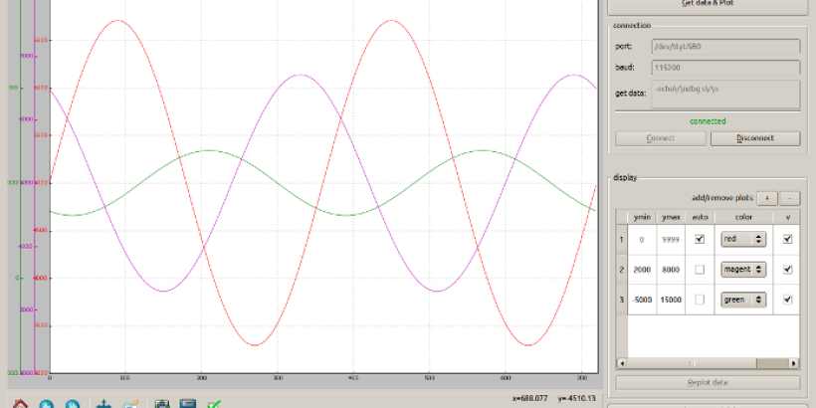Open Configure subplots toolbar icon

pyautogui.click(x=162, y=404)
